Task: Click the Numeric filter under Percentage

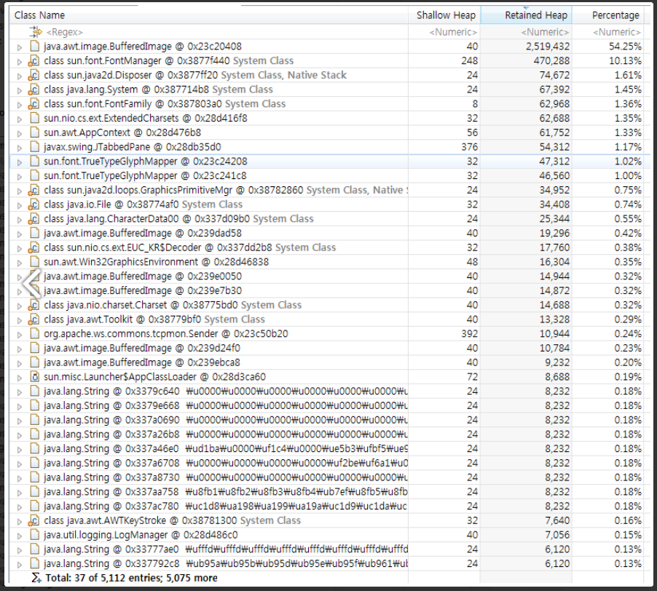Action: pyautogui.click(x=616, y=32)
